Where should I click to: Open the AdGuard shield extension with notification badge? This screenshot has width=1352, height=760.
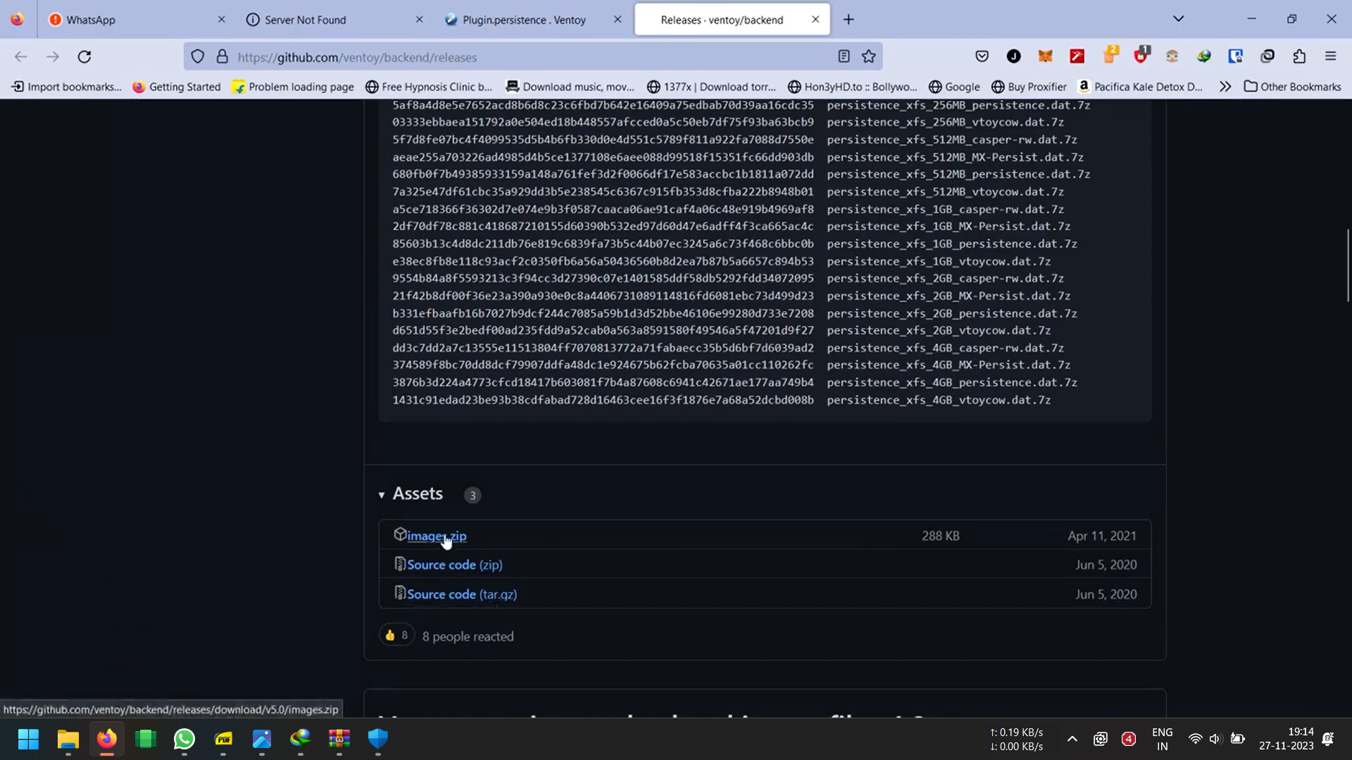1142,58
